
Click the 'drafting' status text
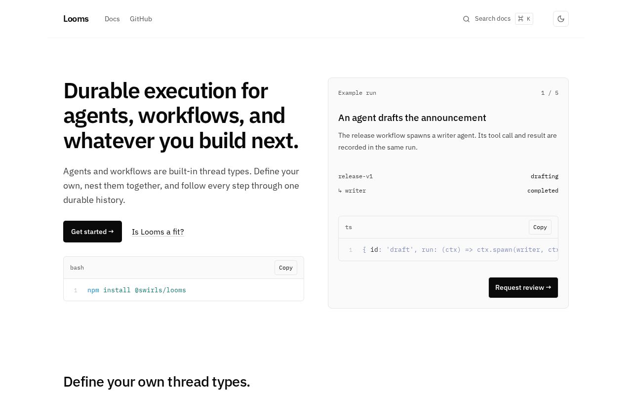click(x=545, y=176)
